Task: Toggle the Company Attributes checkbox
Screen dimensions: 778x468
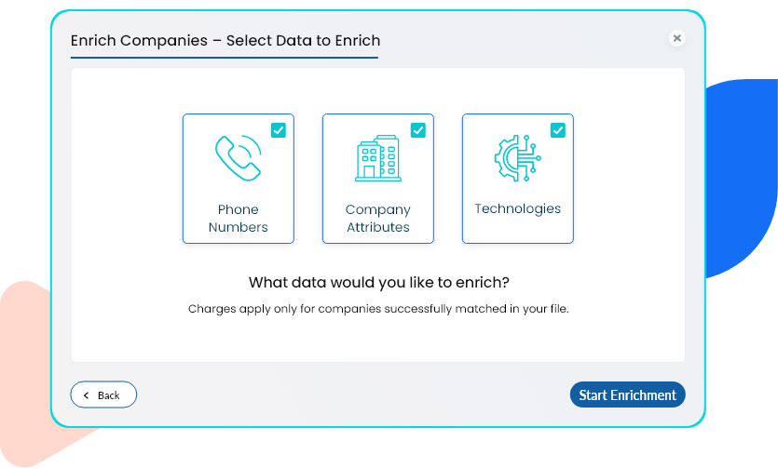Action: click(418, 130)
